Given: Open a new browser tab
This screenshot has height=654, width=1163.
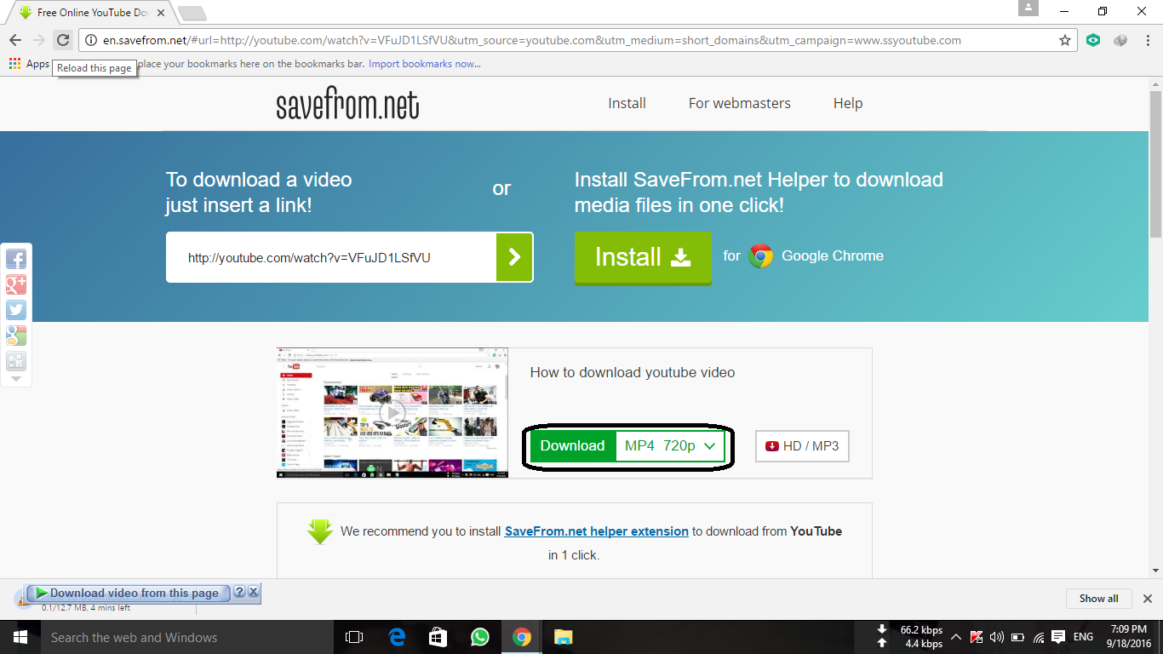Looking at the screenshot, I should [192, 13].
